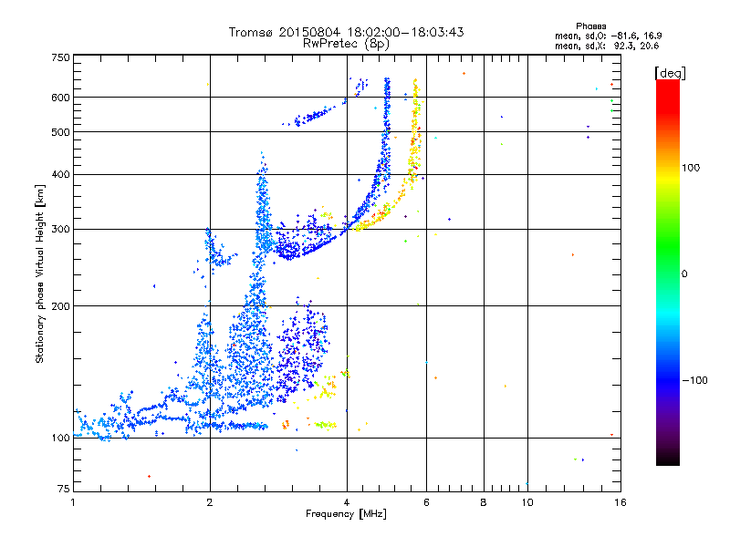
Task: Click the '[deg]' colorbar unit label
Action: [x=670, y=73]
